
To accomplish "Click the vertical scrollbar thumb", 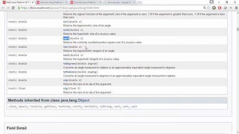I will tap(238, 29).
